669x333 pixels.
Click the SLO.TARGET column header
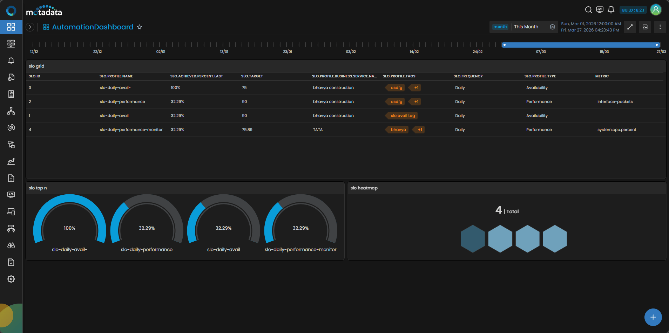pos(252,76)
